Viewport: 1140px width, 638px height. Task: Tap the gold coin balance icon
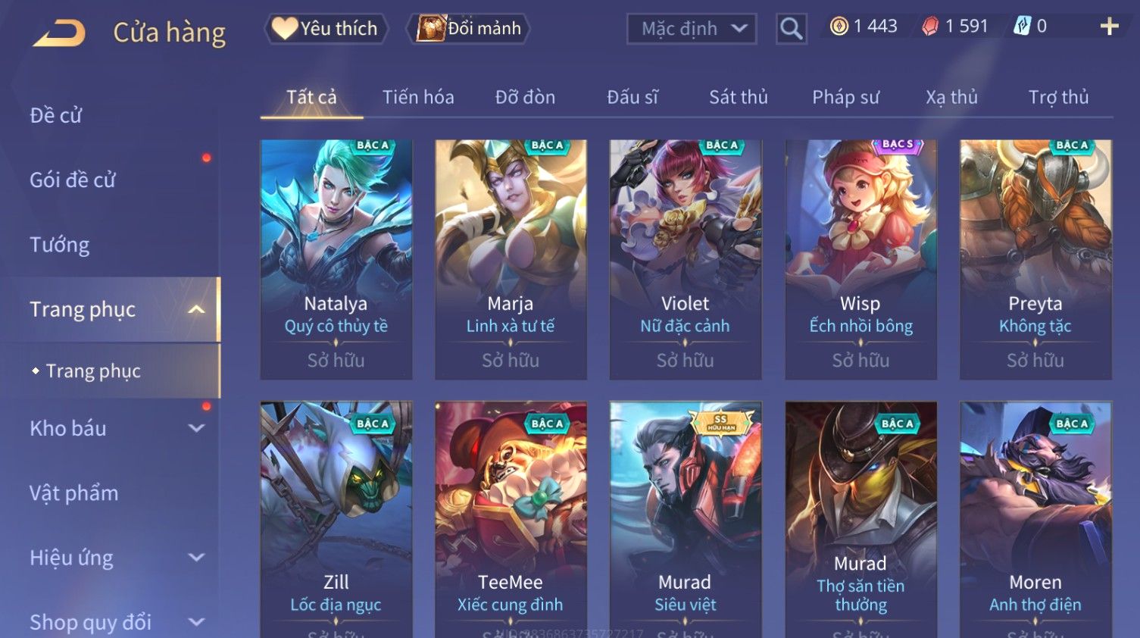(x=839, y=27)
